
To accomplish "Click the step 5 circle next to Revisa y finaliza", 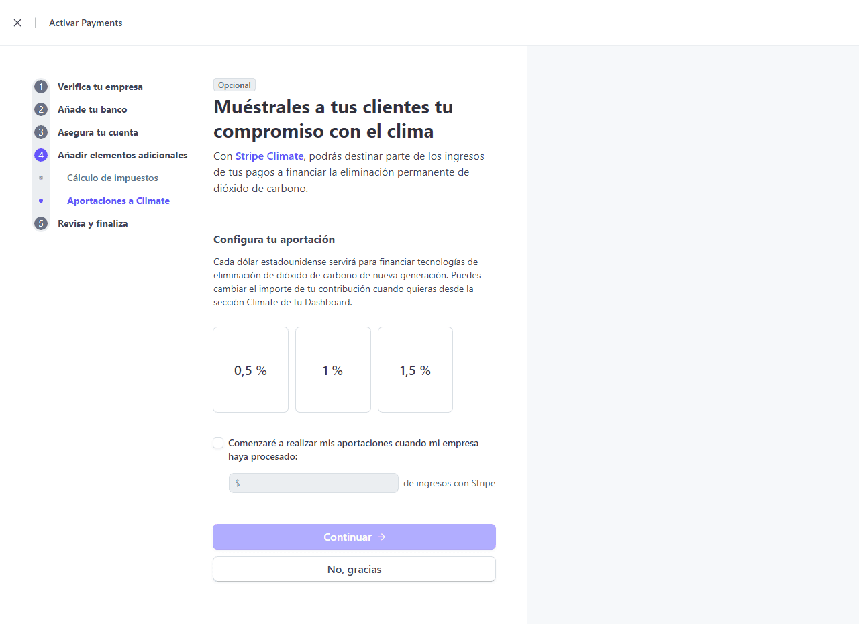I will [x=41, y=223].
